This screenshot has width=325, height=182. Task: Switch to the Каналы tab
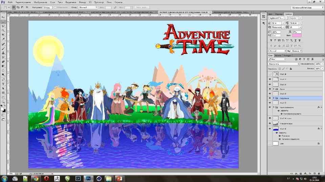[x=278, y=56]
